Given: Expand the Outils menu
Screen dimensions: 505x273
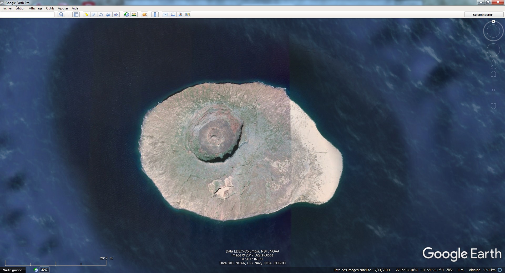Looking at the screenshot, I should (50, 8).
